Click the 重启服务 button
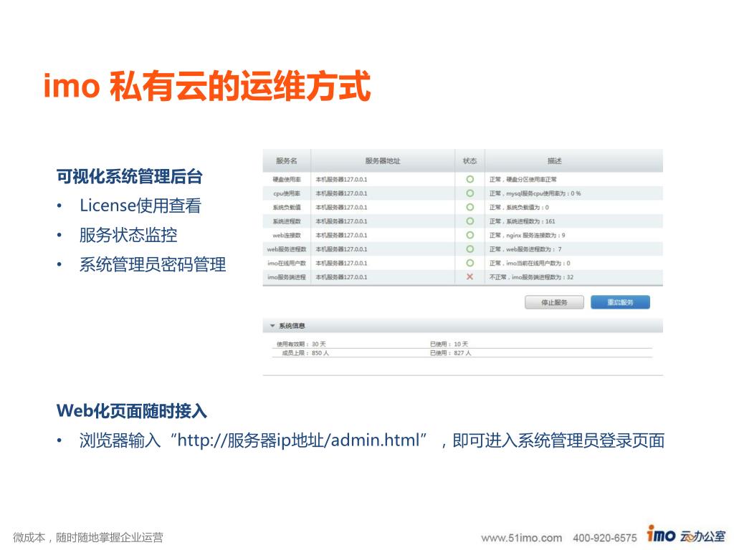Viewport: 734px width, 550px height. [x=620, y=303]
